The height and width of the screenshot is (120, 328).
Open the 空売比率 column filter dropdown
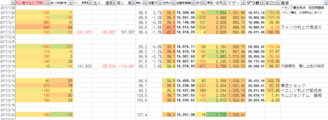point(173,3)
